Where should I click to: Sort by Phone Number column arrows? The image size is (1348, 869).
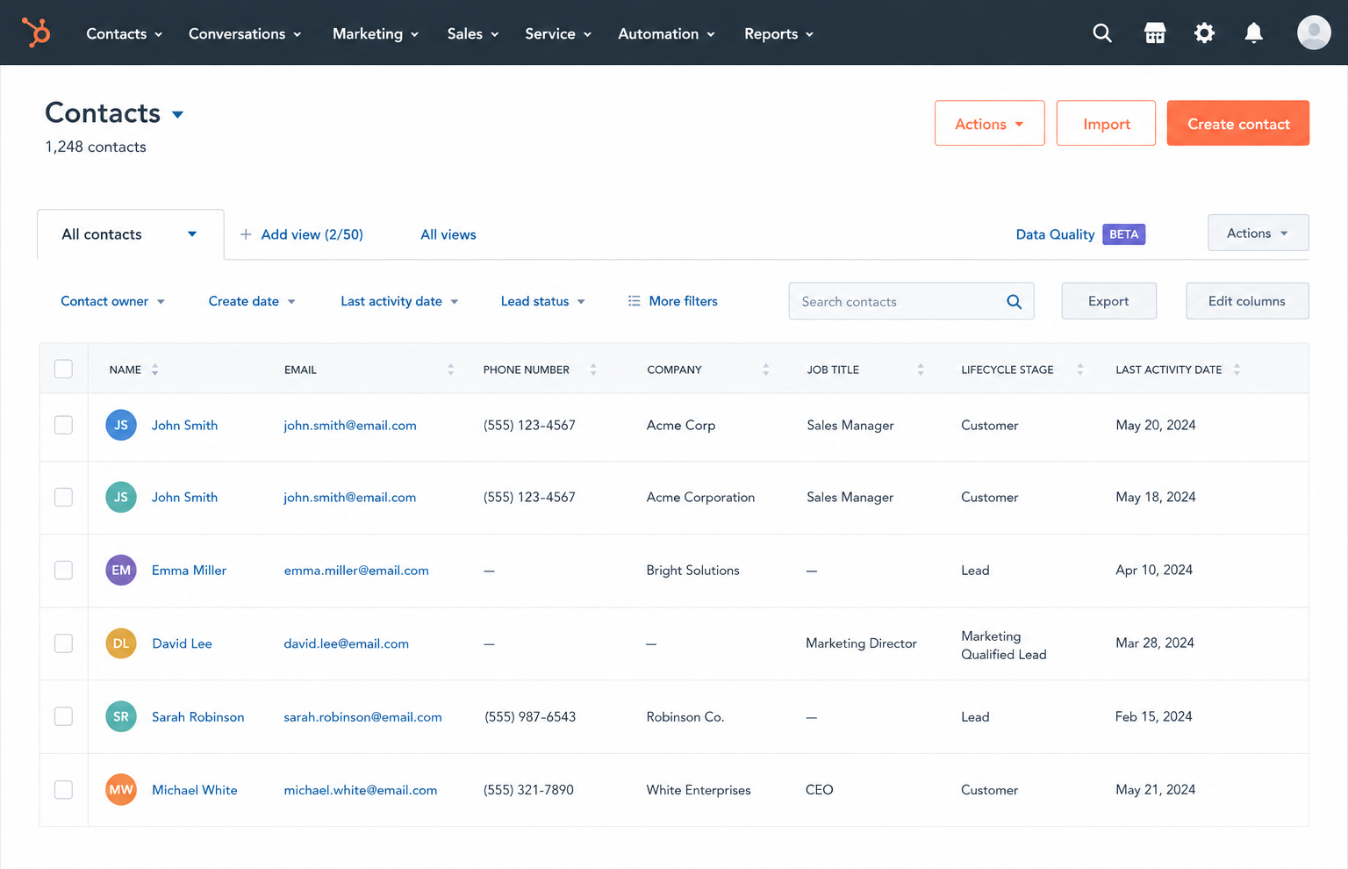[x=593, y=370]
